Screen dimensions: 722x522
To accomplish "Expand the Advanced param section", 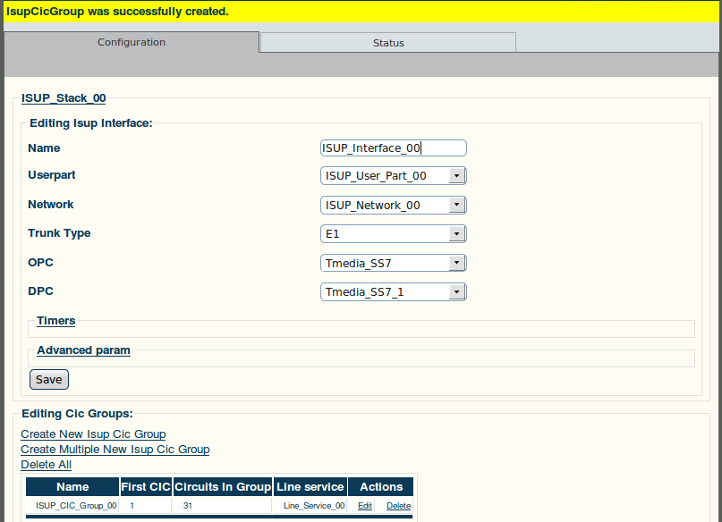I will pyautogui.click(x=83, y=350).
